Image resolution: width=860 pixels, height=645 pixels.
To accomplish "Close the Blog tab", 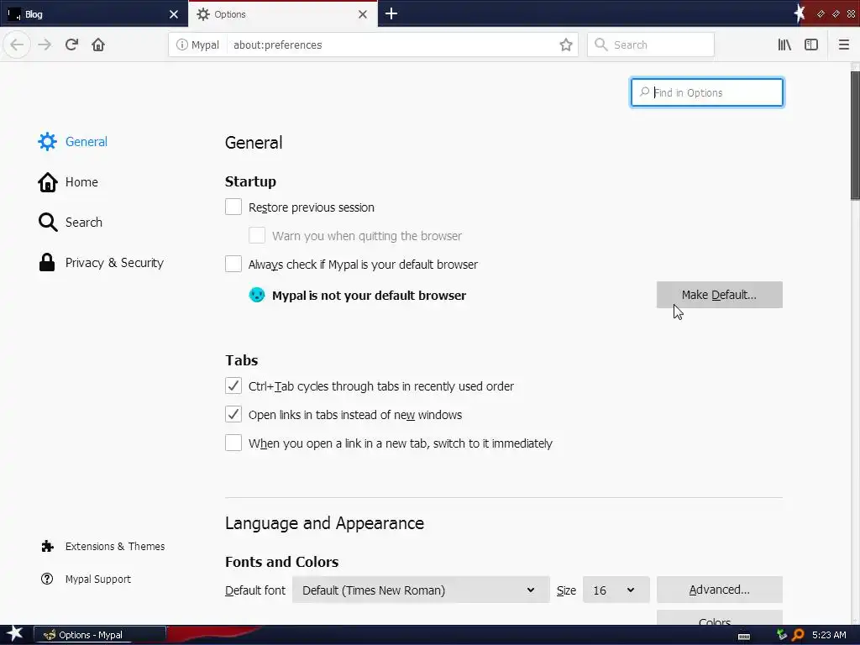I will (174, 14).
